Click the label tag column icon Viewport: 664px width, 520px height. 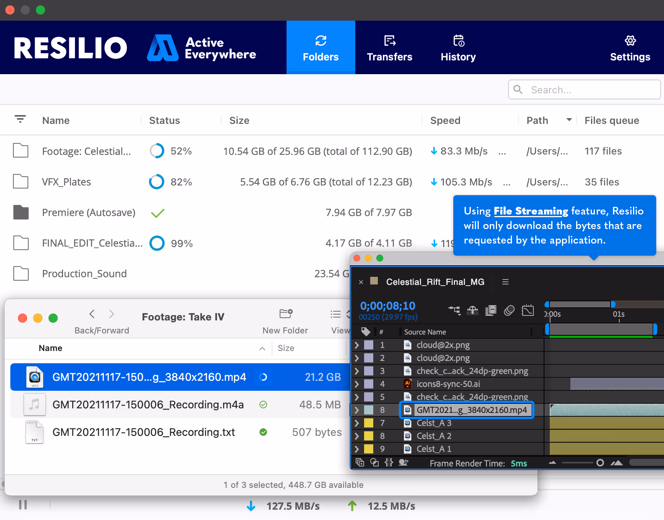(366, 331)
